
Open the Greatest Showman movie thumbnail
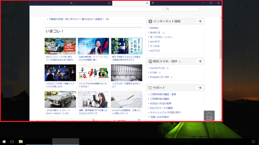click(x=93, y=46)
